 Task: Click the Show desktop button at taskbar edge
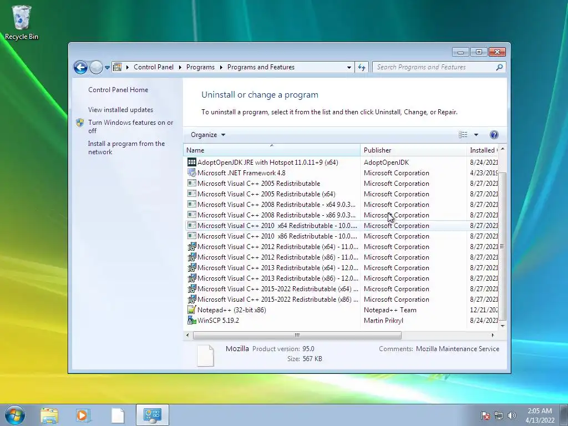click(x=565, y=415)
